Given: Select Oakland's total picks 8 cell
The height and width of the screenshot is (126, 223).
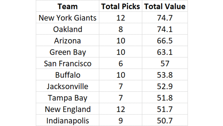Looking at the screenshot, I should point(120,29).
